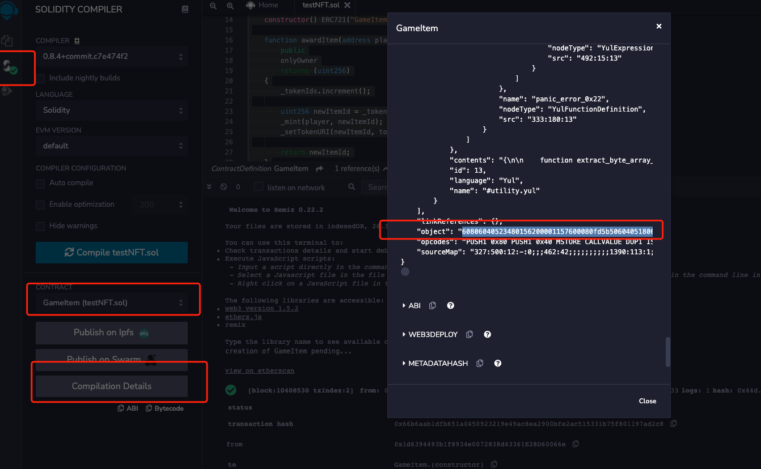Open the Contract GameItem dropdown
Screen dimensions: 761x469
(x=112, y=302)
